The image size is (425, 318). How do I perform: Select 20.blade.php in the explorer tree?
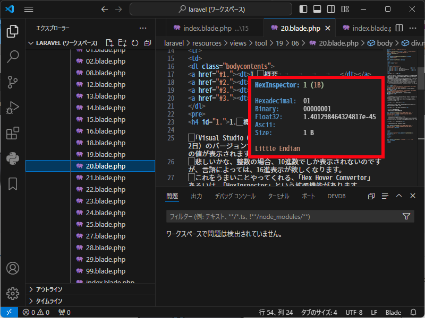90,166
